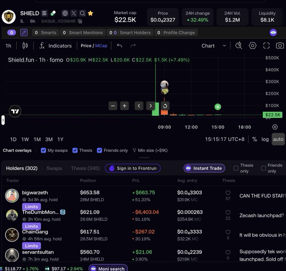Click the trader avatar marker on chart
Viewport: 286px width, 271px height.
[x=164, y=85]
